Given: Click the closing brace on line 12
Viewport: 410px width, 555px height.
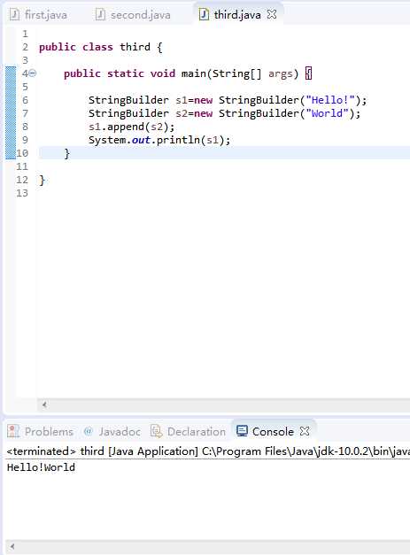Looking at the screenshot, I should pyautogui.click(x=43, y=181).
